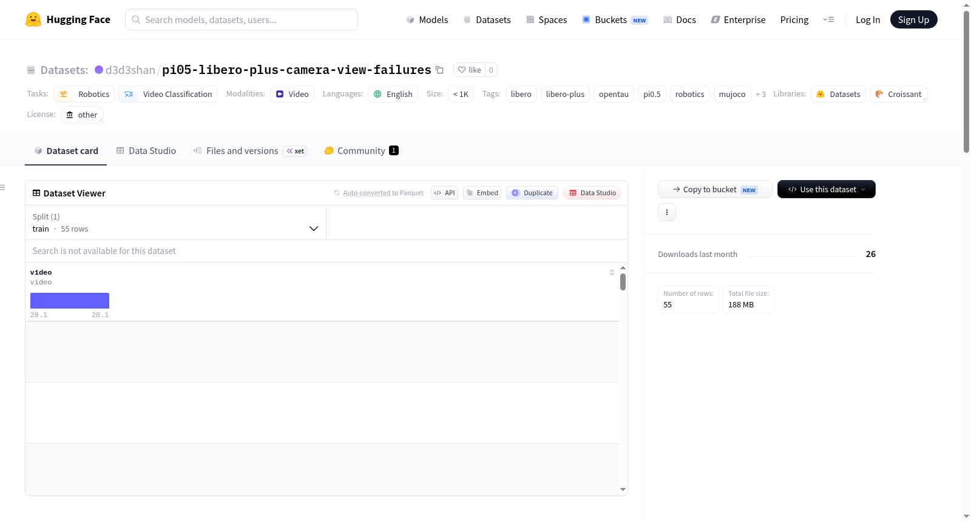This screenshot has height=522, width=971.
Task: Switch to the Data Studio tab
Action: pos(146,151)
